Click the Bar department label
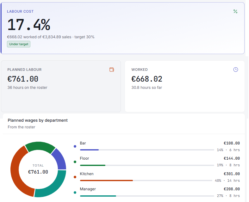Viewport: 249px width, 202px height. point(83,143)
